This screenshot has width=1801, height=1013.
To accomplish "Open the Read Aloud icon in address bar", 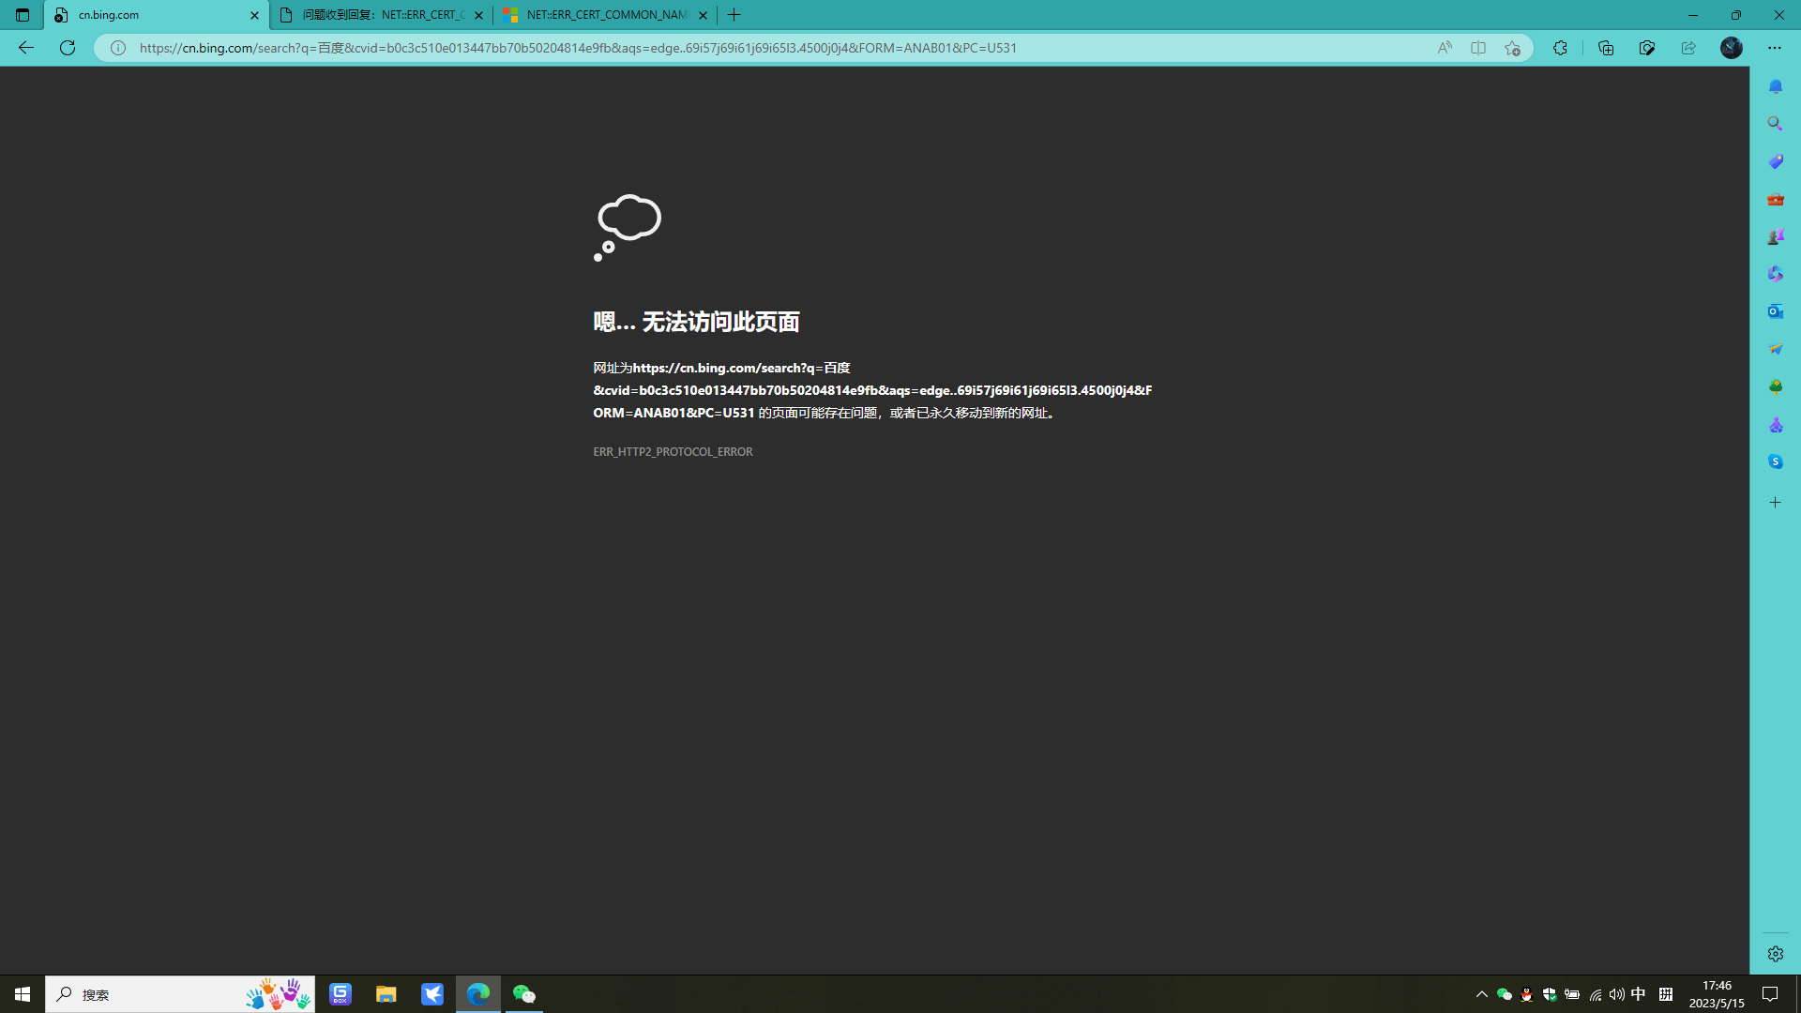I will click(x=1445, y=48).
